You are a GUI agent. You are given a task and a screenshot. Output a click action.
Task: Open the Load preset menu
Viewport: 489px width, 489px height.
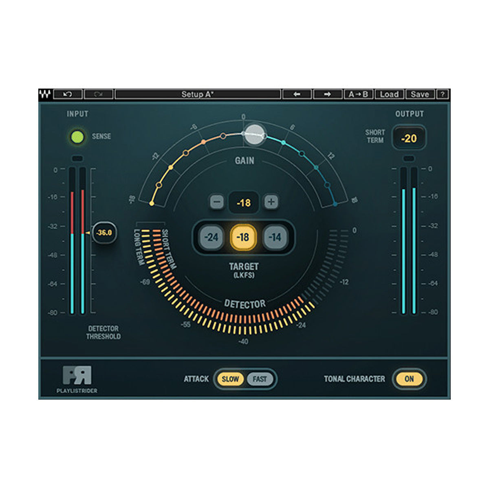coord(390,94)
